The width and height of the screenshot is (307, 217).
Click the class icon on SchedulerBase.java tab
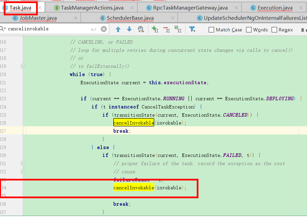click(102, 18)
